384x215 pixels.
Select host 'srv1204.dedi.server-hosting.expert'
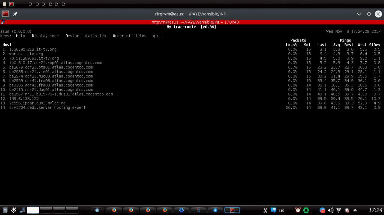tap(47, 108)
